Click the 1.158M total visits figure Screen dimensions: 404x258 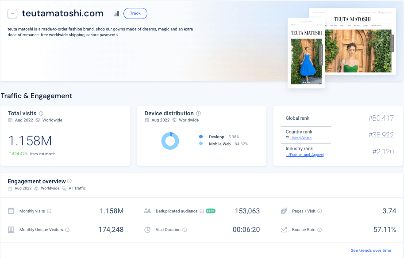(30, 140)
